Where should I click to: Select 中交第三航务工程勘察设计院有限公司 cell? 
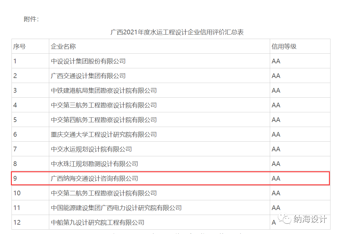pos(104,105)
